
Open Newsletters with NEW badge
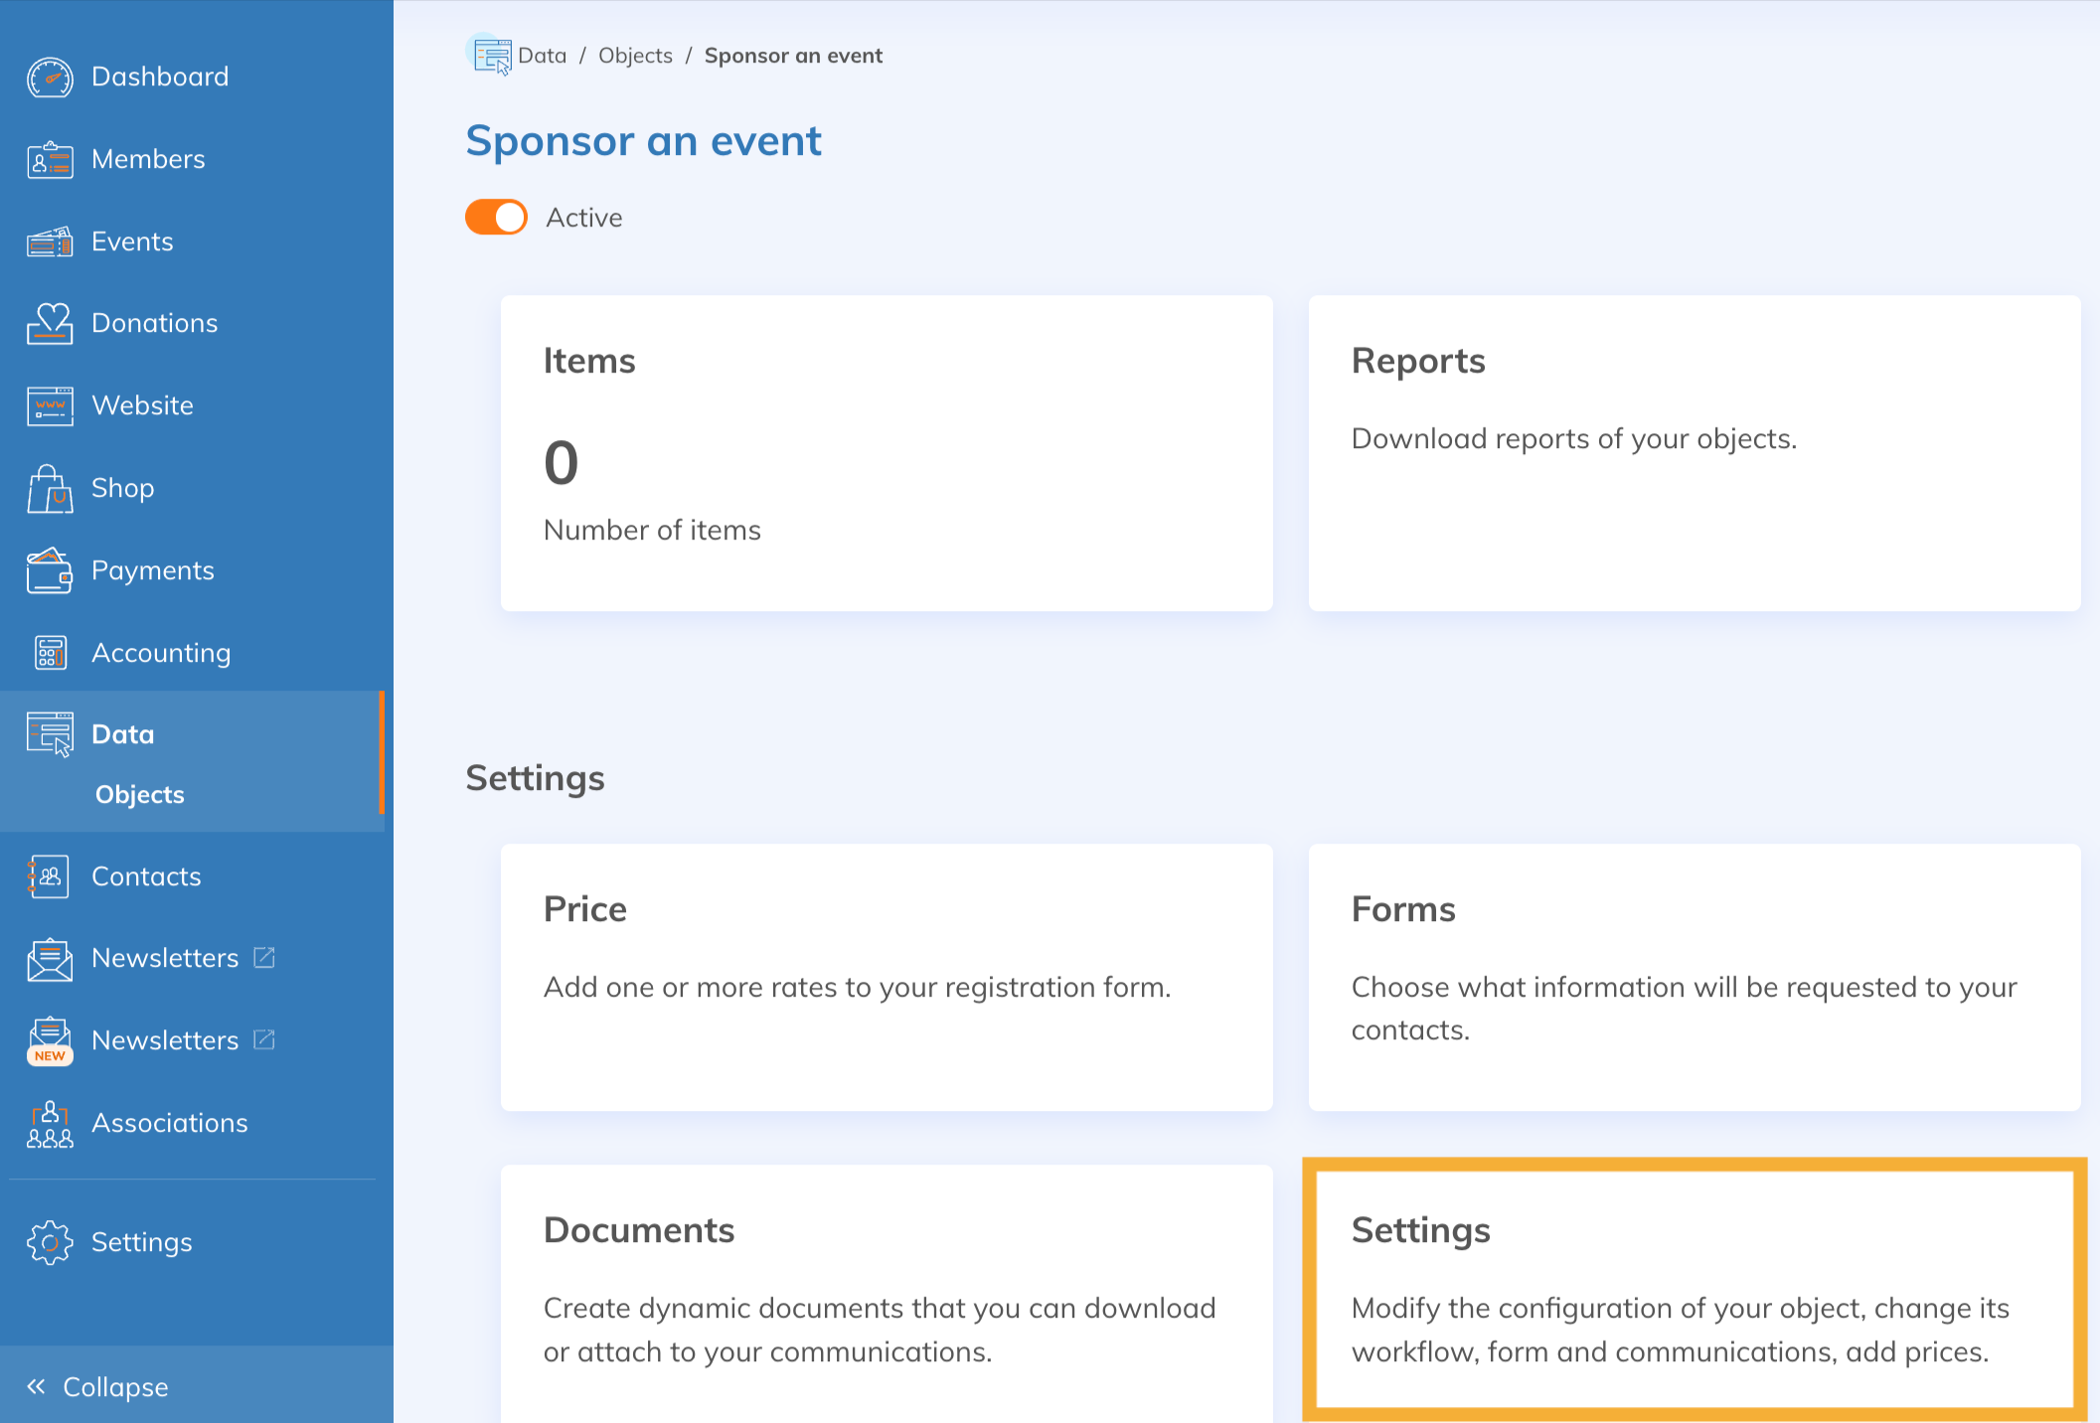[164, 1040]
